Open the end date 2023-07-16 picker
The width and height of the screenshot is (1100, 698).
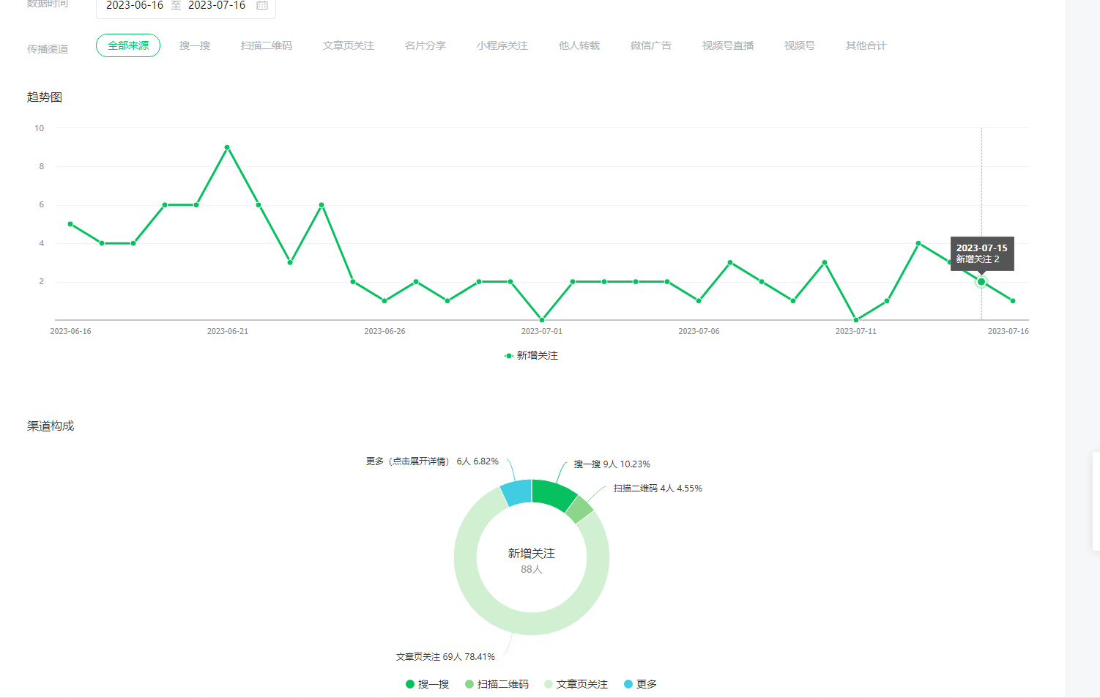pyautogui.click(x=217, y=6)
